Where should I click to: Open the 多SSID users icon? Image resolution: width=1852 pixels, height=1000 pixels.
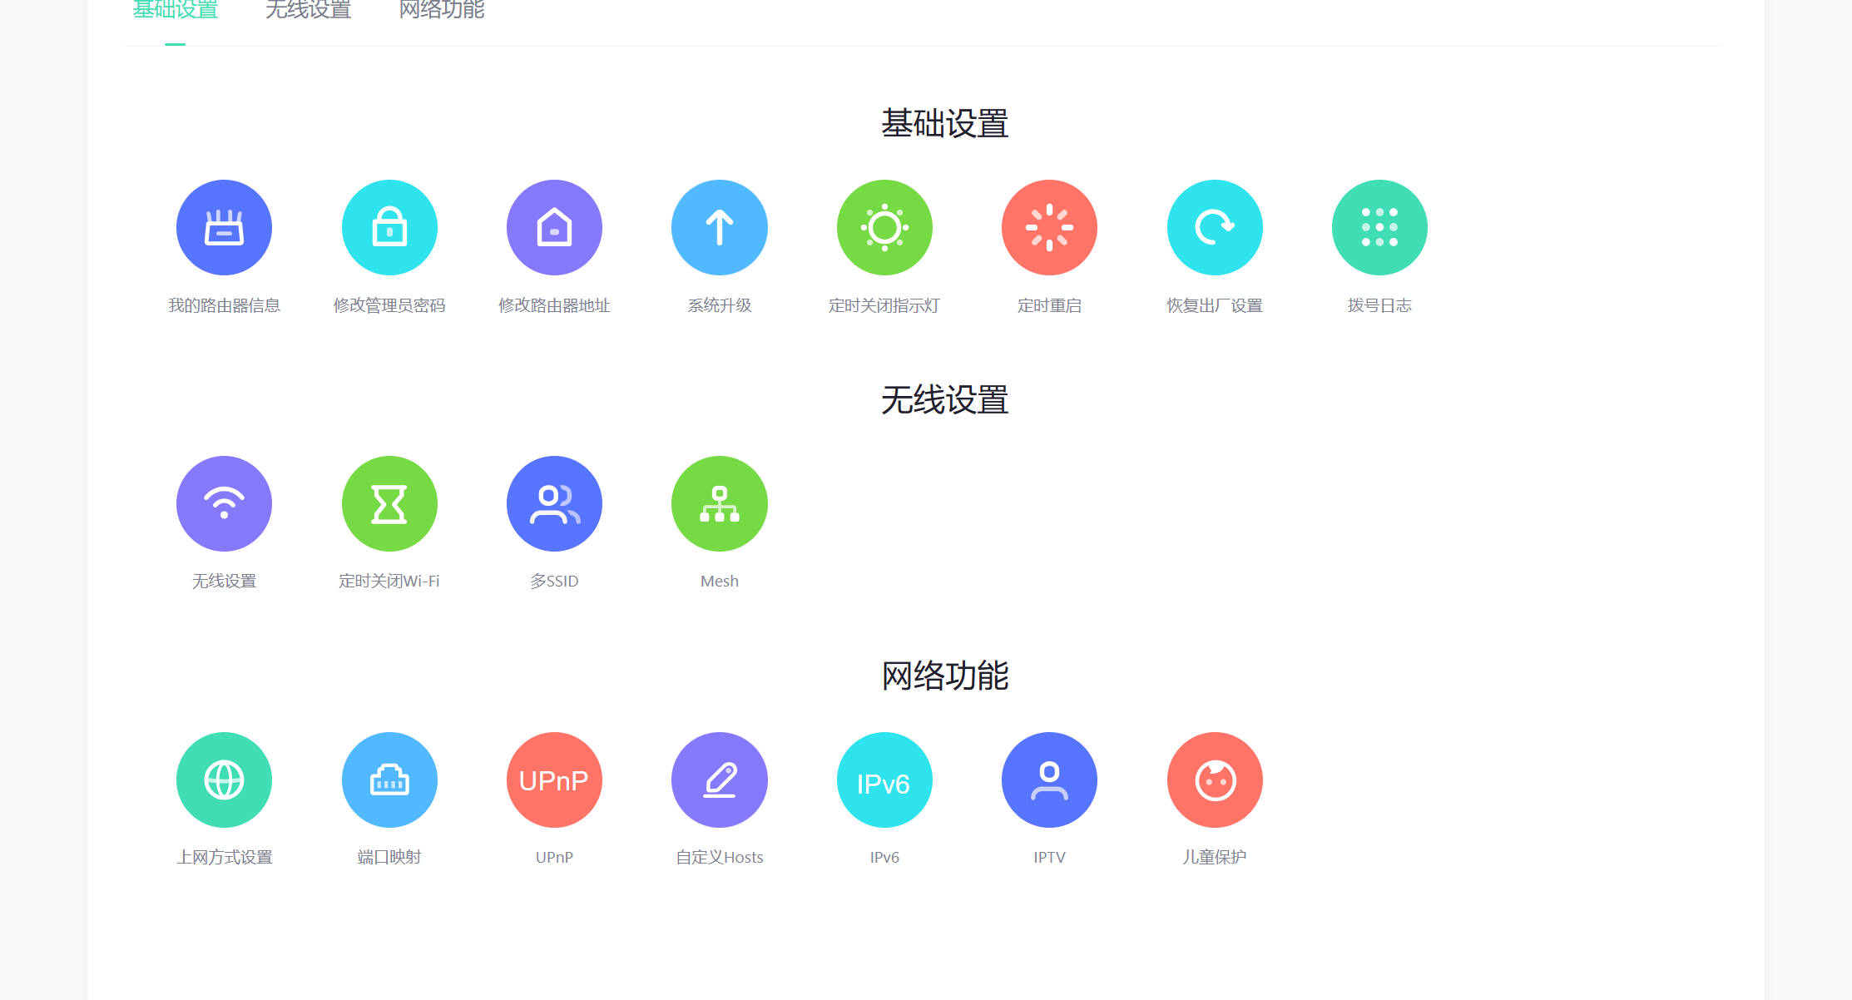tap(554, 503)
